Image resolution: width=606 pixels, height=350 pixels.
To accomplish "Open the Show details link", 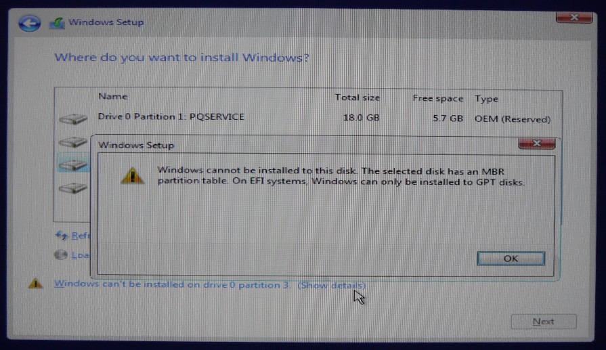I will point(332,285).
